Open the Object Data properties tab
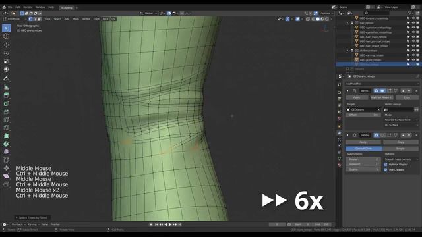Viewport: 422px width, 237px height. coord(339,159)
